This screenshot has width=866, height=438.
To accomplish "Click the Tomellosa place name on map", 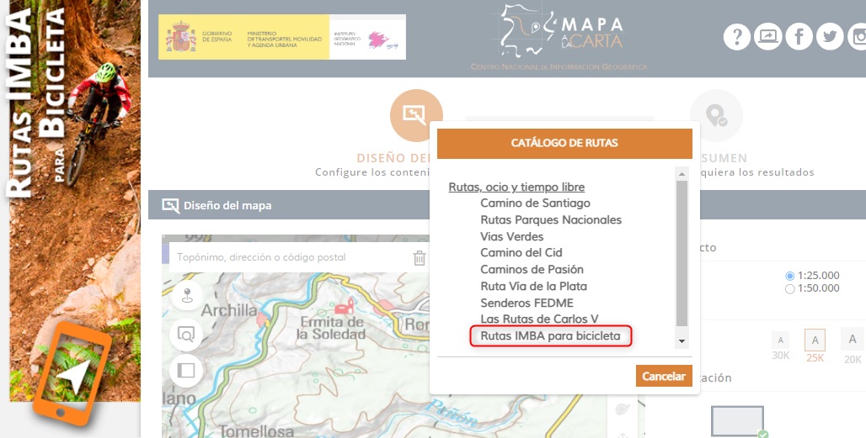I will [x=257, y=430].
